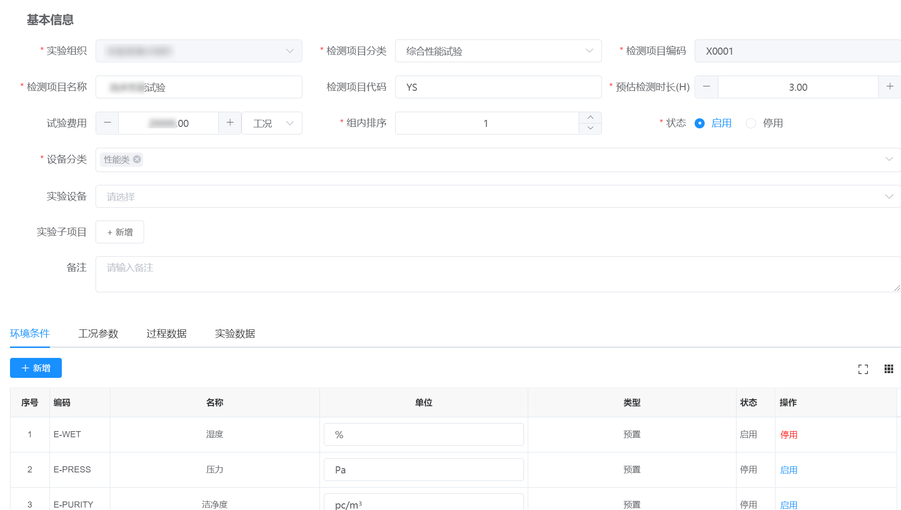This screenshot has height=510, width=901.
Task: Expand the 实验设备 selection dropdown
Action: tap(498, 196)
